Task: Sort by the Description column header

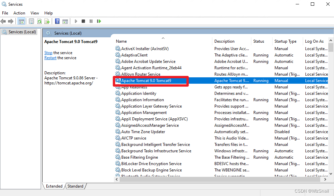Action: (232, 41)
